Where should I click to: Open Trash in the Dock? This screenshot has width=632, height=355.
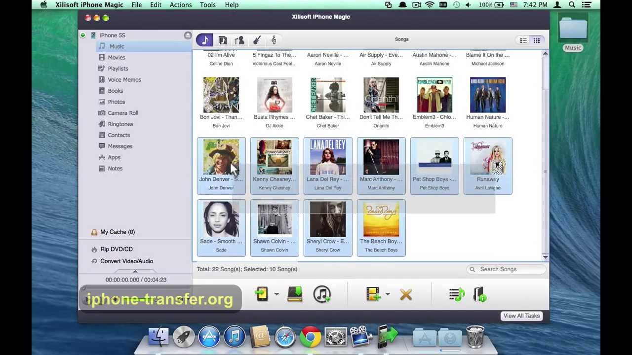(475, 337)
